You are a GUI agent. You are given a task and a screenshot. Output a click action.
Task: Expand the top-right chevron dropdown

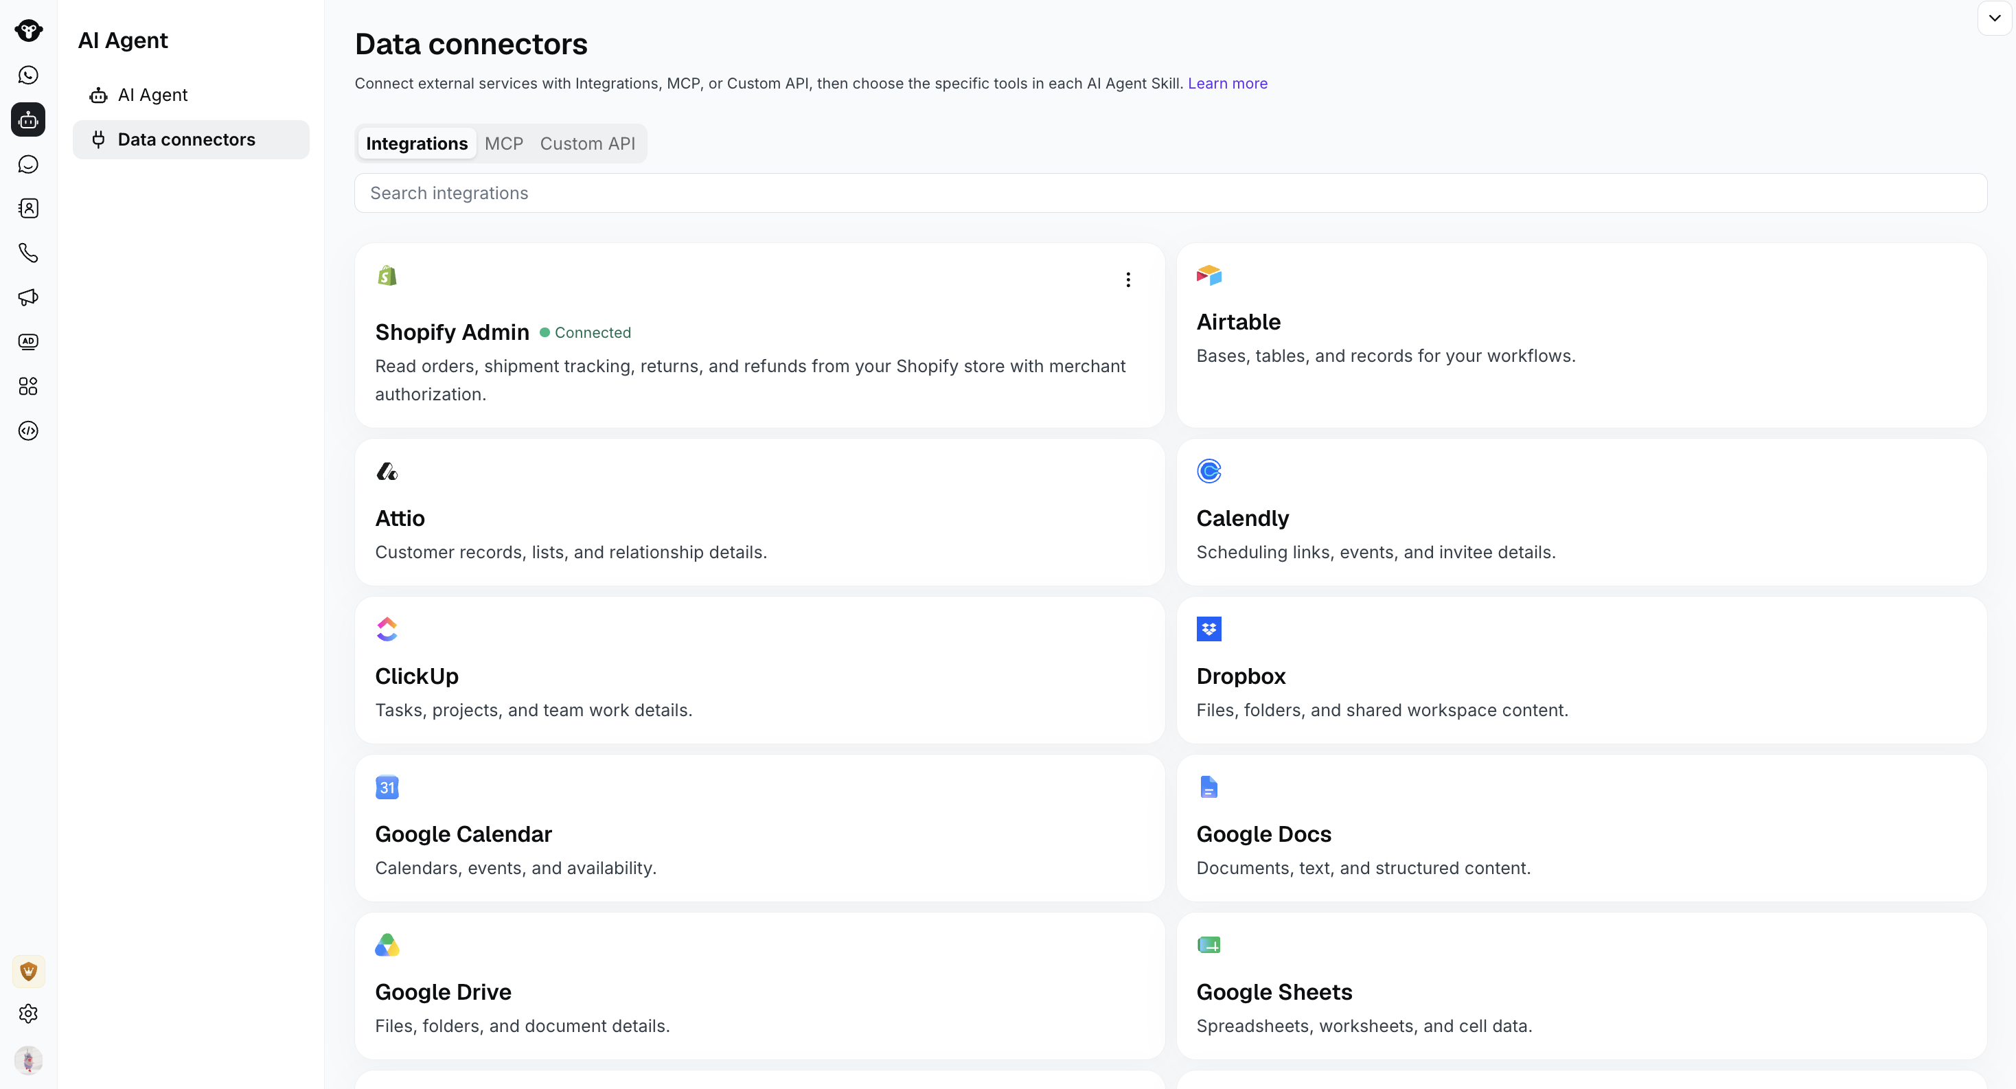click(x=1995, y=18)
